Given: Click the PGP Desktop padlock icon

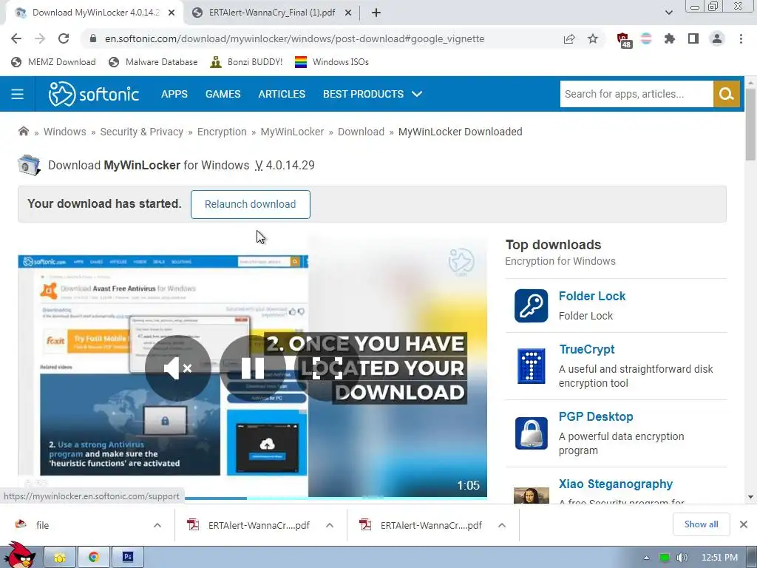Looking at the screenshot, I should [531, 433].
